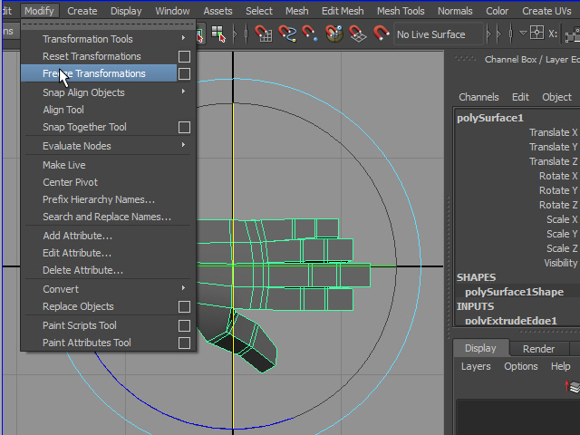Enable snap to points magnet icon

pos(309,34)
